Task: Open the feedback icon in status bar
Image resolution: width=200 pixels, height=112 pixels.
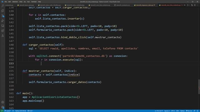Action: (194, 111)
